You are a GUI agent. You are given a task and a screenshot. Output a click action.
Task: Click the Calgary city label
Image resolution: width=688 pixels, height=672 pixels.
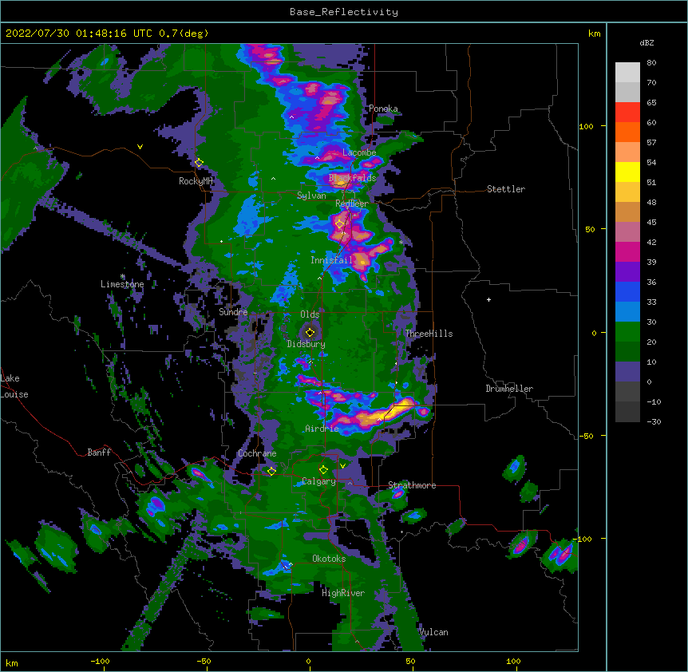(x=319, y=481)
